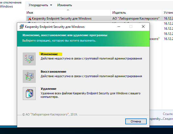Click the Kaspersky icon in the programs list row
The image size is (173, 134).
[x=29, y=18]
